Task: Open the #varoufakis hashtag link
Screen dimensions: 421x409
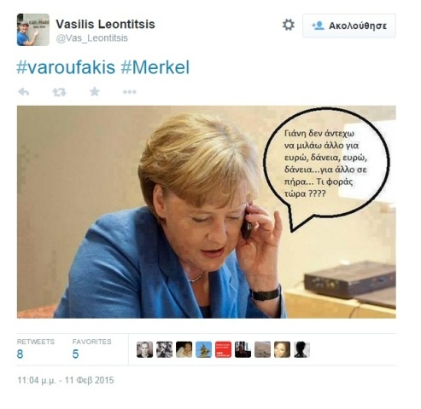Action: tap(66, 67)
